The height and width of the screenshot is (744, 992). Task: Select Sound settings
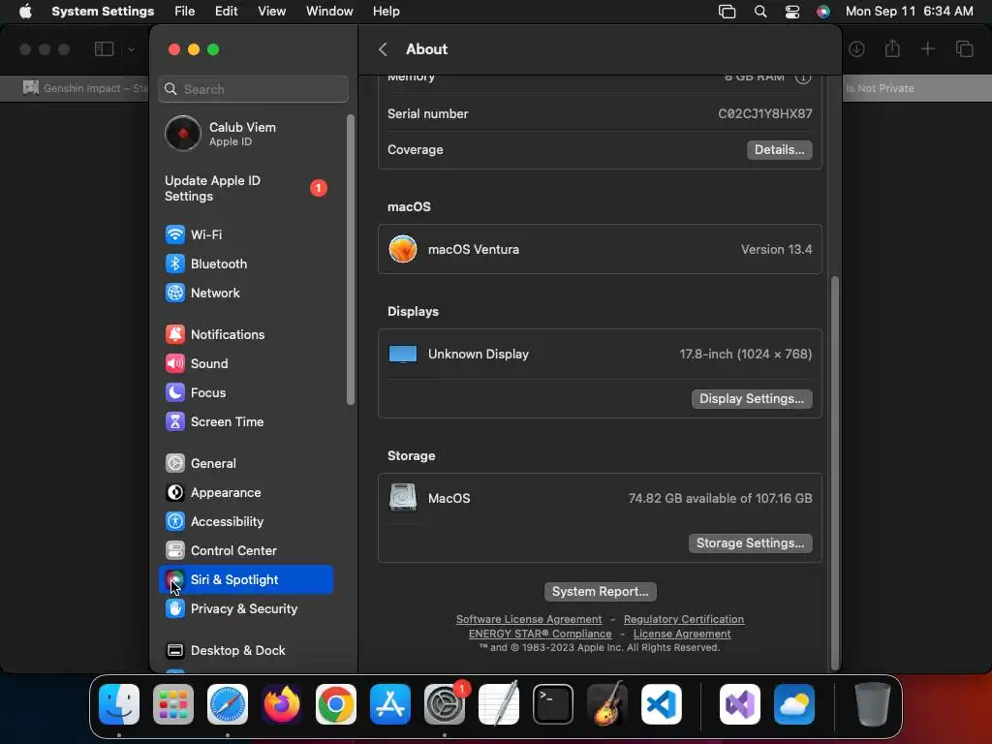(x=245, y=364)
